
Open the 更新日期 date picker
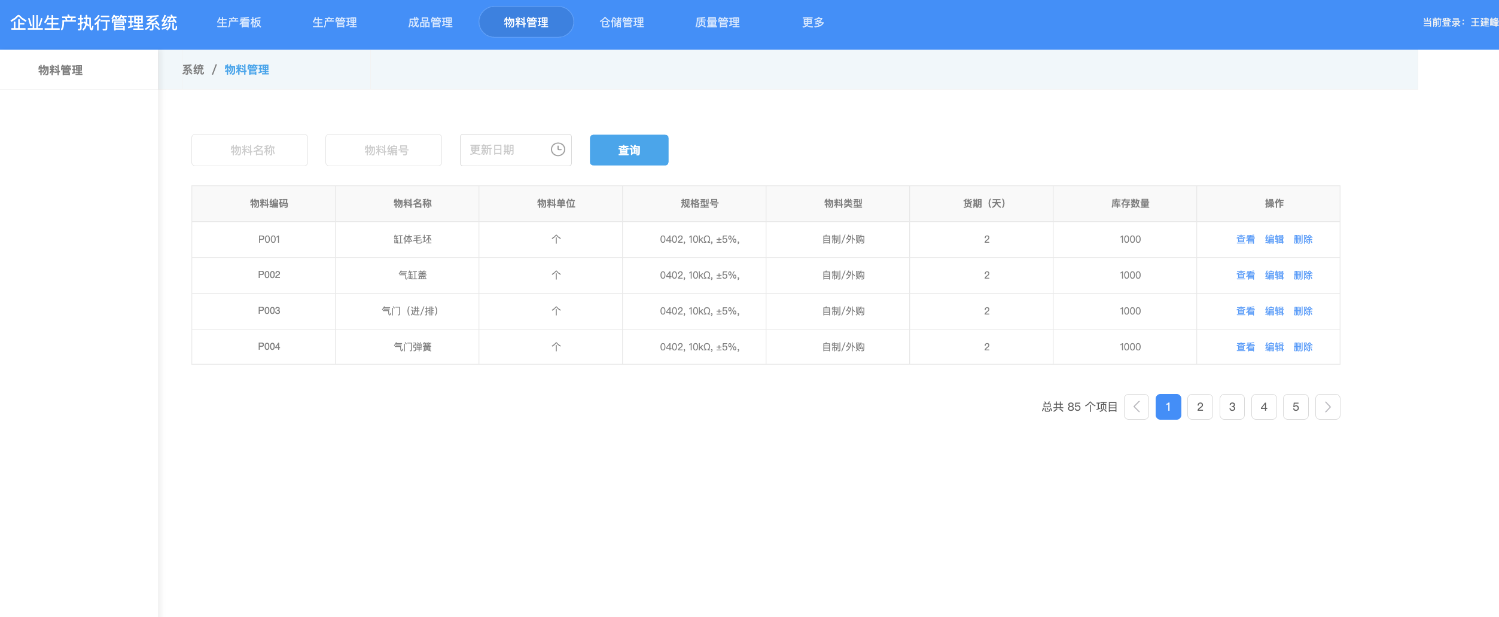tap(505, 150)
